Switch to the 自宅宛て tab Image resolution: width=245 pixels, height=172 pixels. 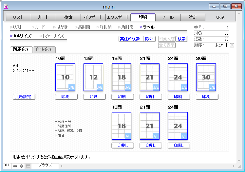[x=44, y=50]
